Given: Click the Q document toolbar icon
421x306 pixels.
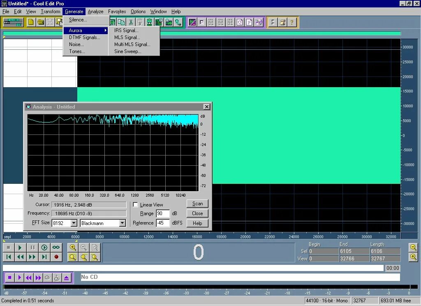Looking at the screenshot, I should tap(240, 22).
